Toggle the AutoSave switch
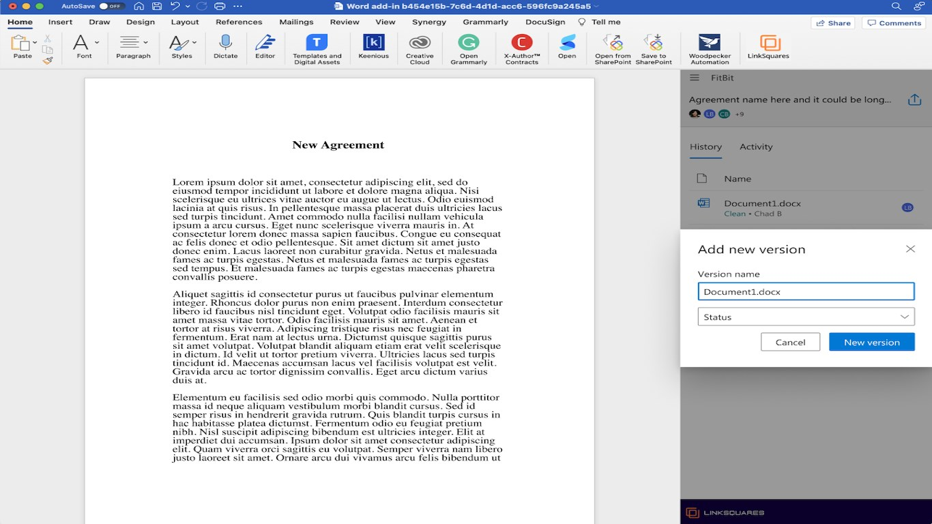The height and width of the screenshot is (524, 932). [110, 6]
